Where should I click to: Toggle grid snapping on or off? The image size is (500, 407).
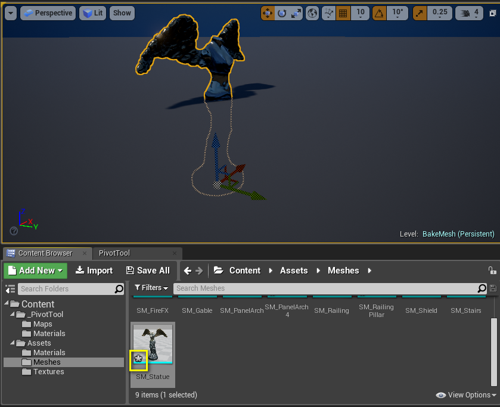343,13
